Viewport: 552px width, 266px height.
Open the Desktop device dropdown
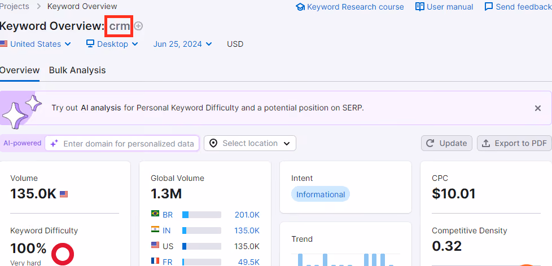click(112, 44)
